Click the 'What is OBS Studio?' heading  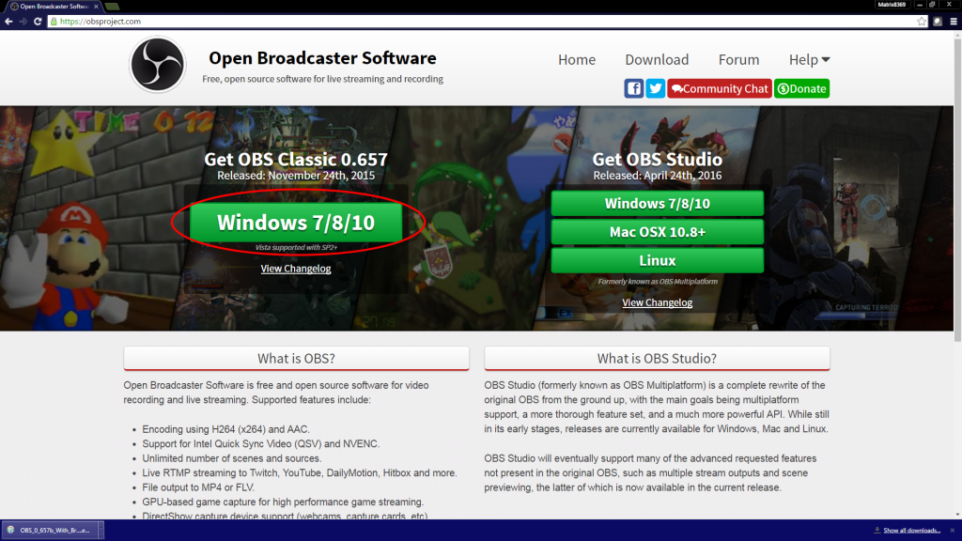(657, 358)
